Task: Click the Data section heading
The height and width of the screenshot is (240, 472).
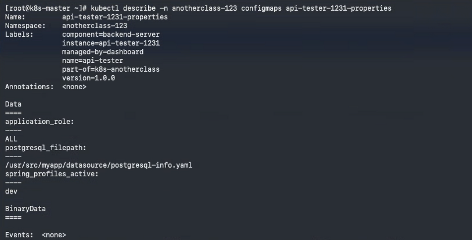Action: (x=13, y=104)
